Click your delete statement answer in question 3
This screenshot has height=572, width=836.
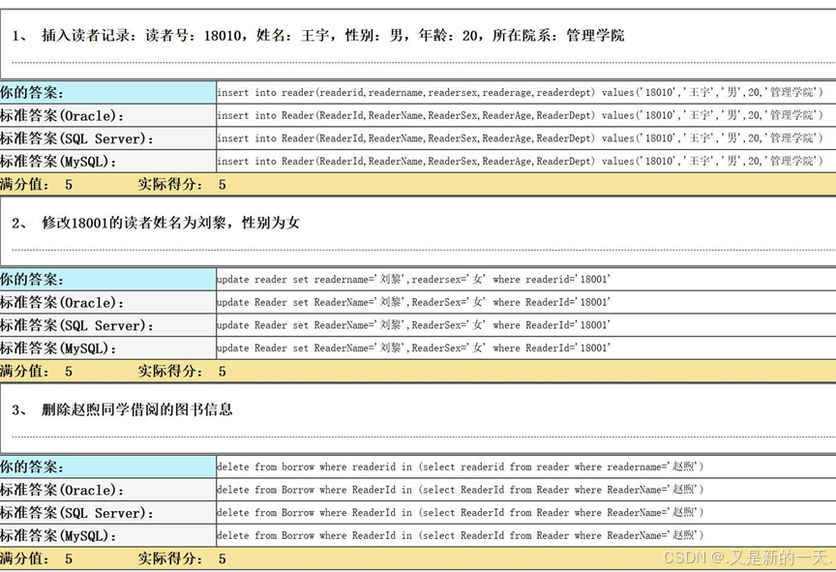click(x=460, y=467)
